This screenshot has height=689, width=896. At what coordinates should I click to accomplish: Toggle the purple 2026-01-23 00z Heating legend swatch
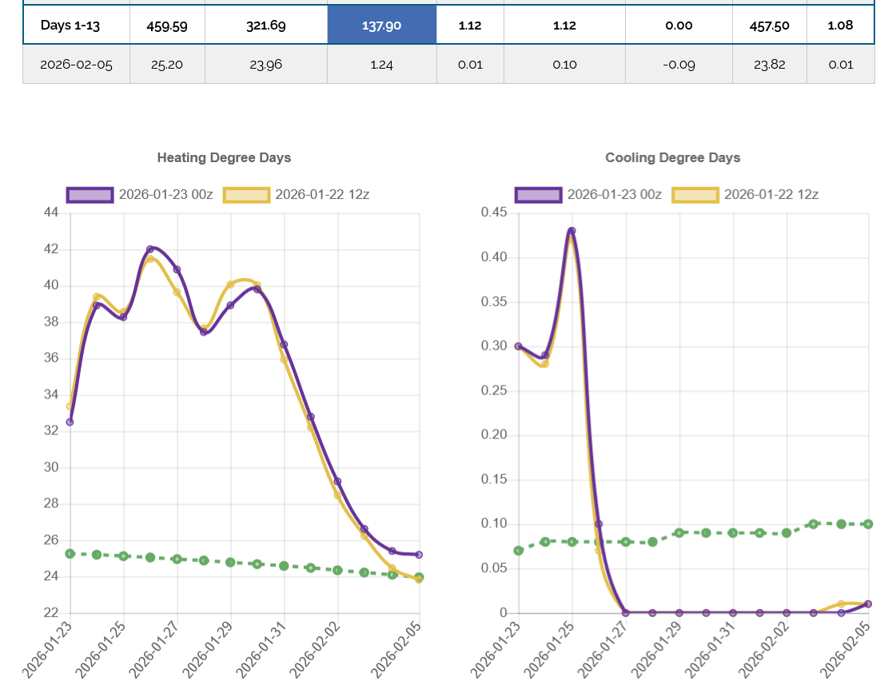click(x=91, y=195)
